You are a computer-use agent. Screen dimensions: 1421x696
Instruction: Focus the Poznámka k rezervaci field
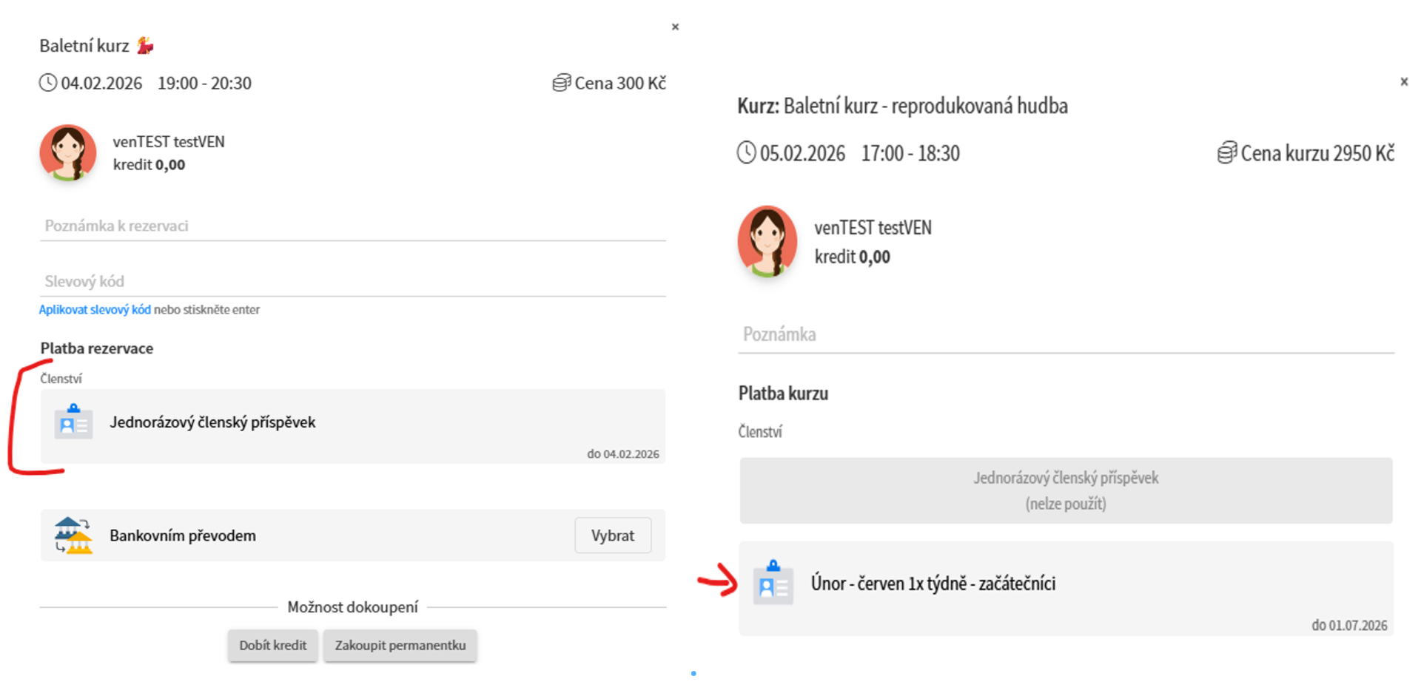click(x=352, y=226)
